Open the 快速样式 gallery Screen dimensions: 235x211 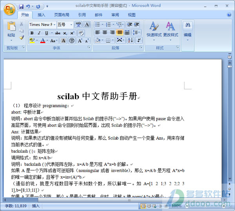(x=154, y=31)
